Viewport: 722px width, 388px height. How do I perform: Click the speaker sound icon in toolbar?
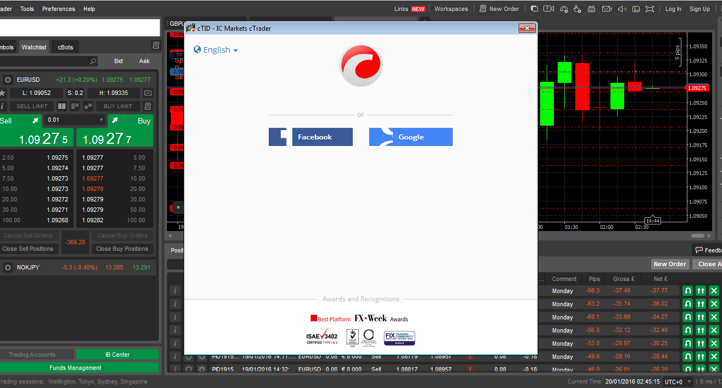(622, 9)
